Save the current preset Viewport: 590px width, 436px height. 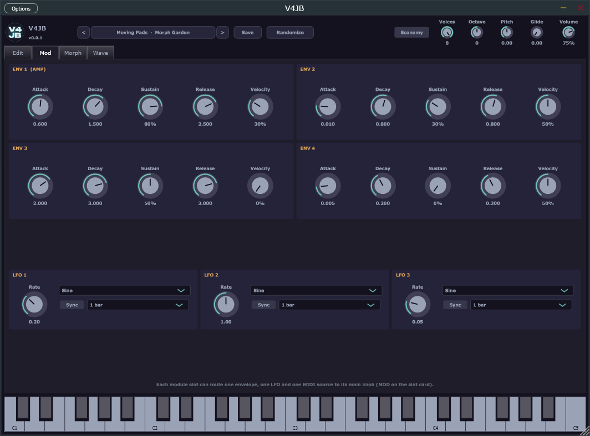(247, 32)
